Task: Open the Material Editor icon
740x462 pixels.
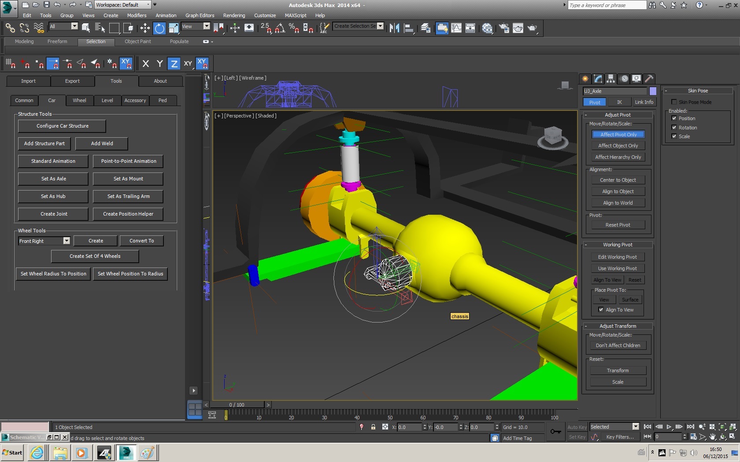Action: tap(487, 28)
